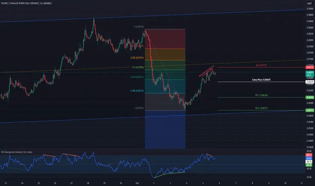Click the red 68.11 RSI value tag
Image resolution: width=315 pixels, height=186 pixels.
coord(309,155)
